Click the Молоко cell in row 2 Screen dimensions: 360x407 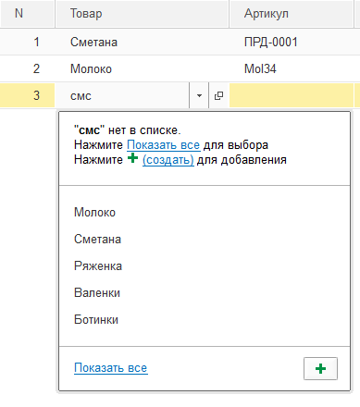143,68
